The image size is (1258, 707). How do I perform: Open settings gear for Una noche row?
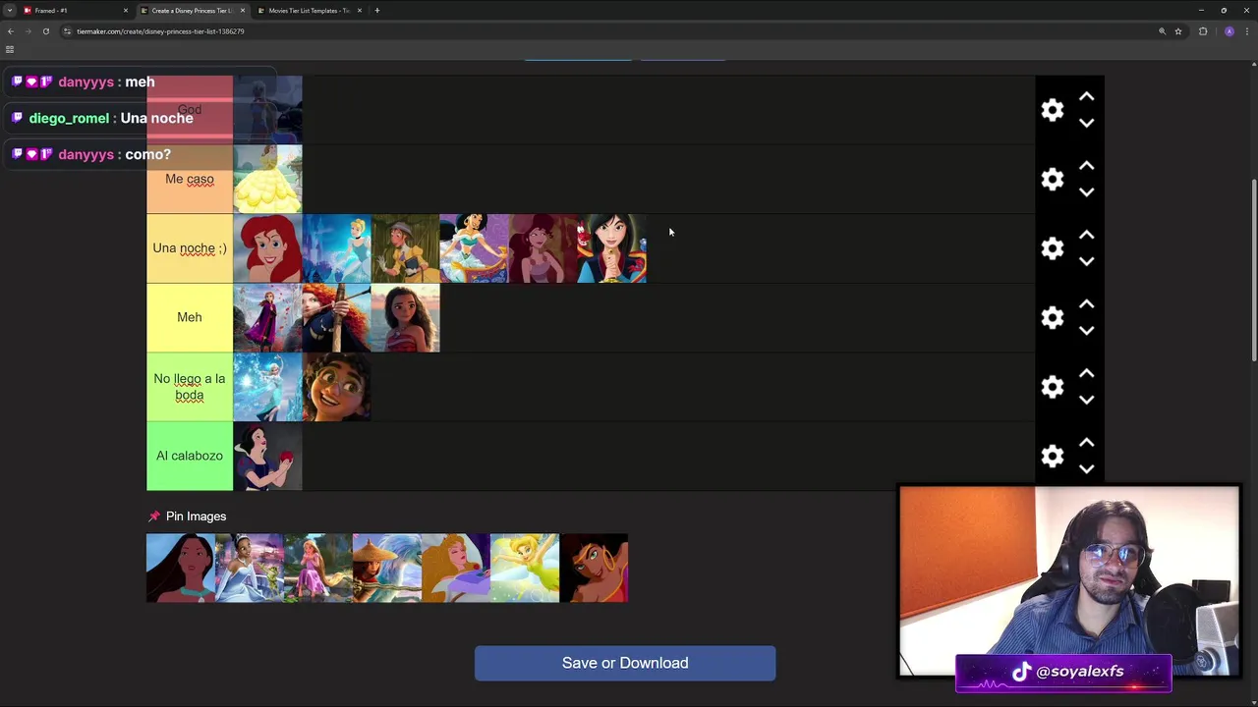[1053, 248]
